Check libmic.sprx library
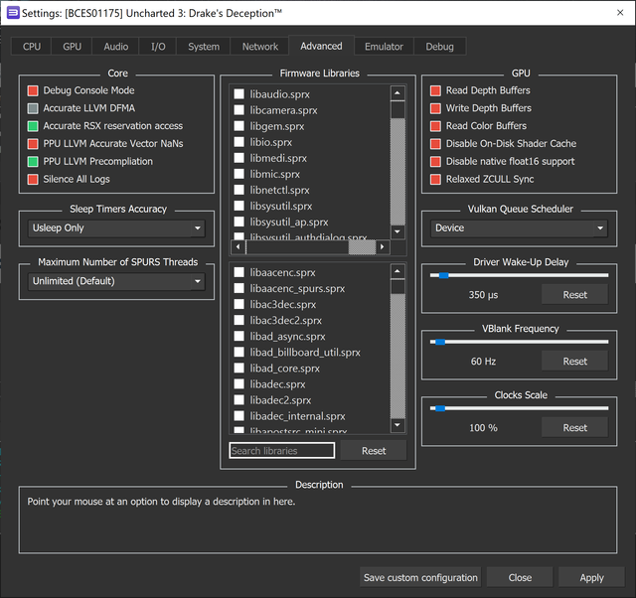 [238, 174]
